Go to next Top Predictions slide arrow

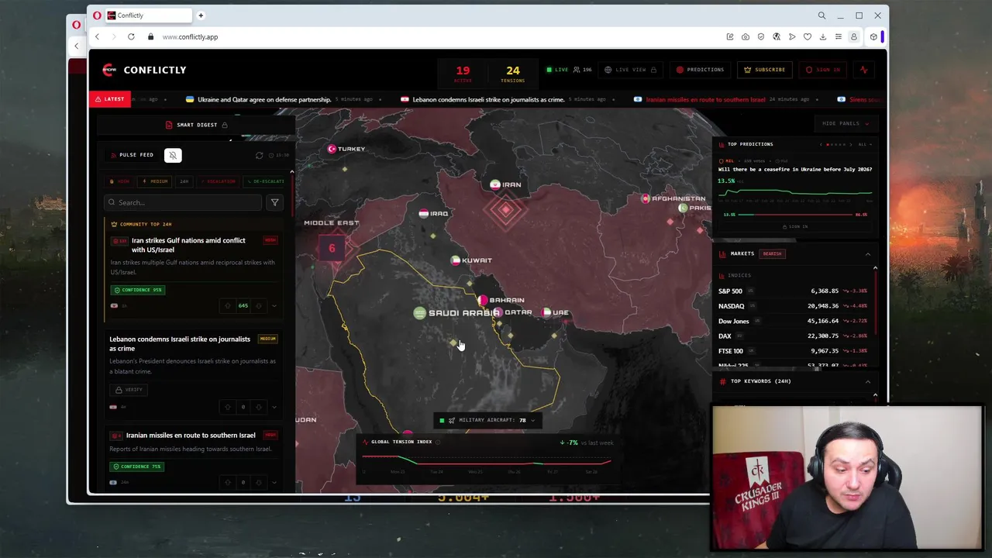tap(851, 144)
